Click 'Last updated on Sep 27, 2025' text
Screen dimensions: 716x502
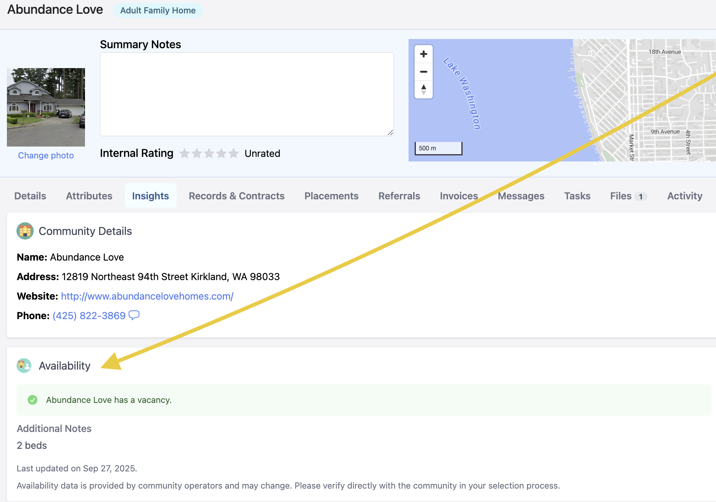(77, 468)
